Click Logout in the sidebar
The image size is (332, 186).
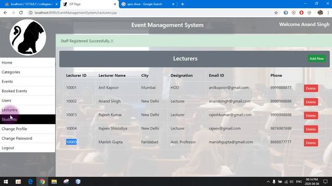(x=27, y=148)
